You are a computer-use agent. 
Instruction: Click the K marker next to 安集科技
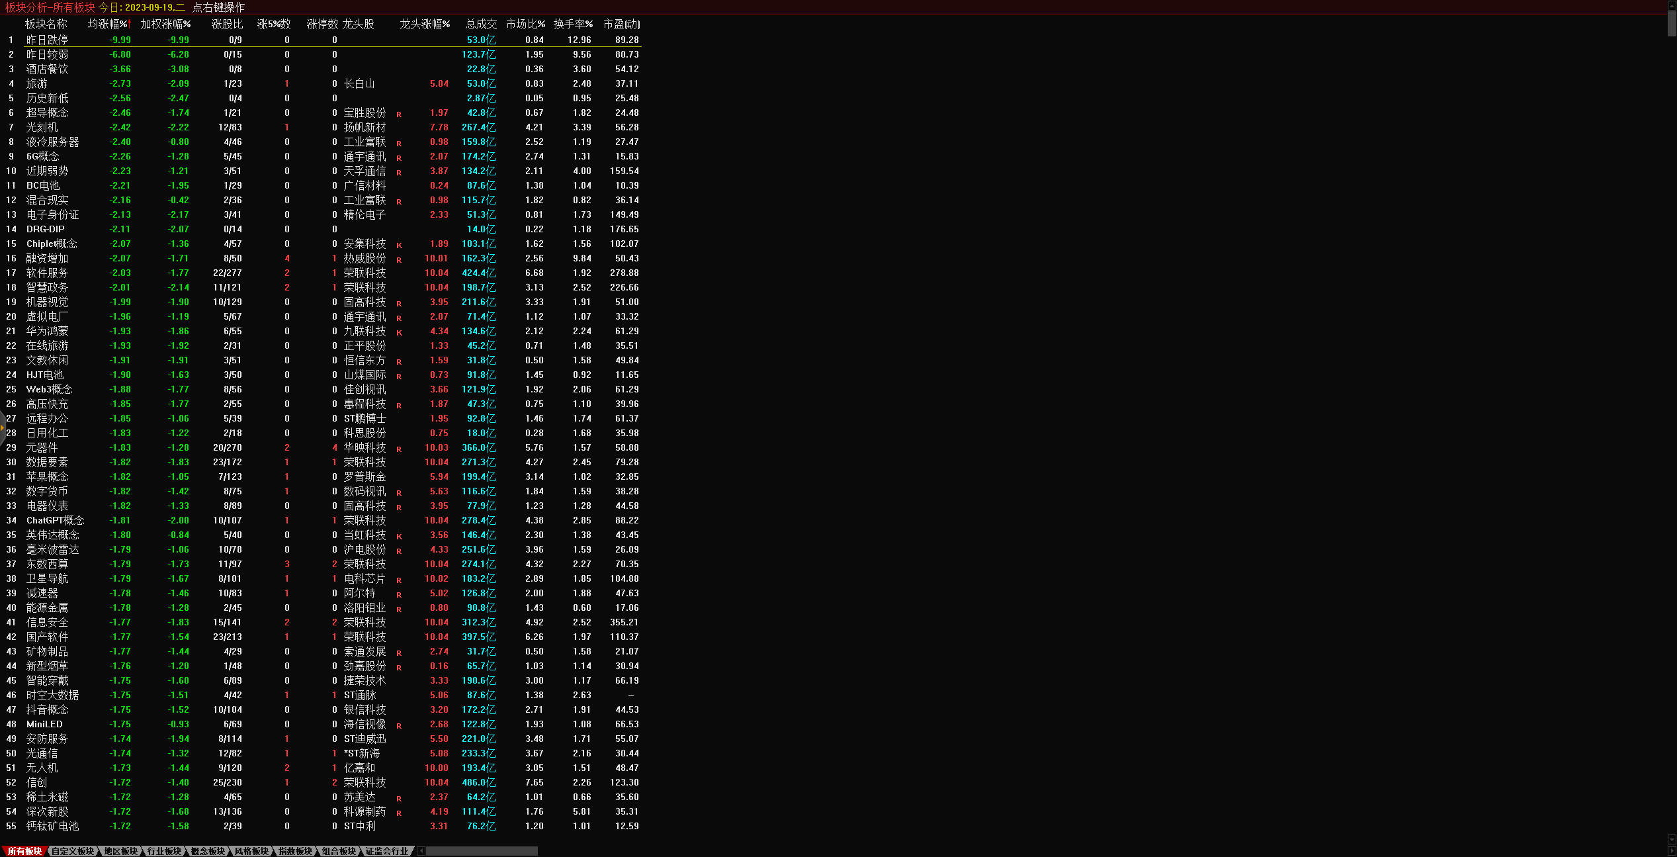(399, 245)
